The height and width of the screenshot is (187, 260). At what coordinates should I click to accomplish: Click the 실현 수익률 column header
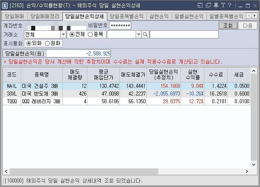(193, 74)
